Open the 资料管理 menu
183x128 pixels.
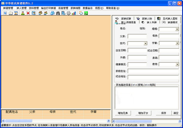click(34, 8)
